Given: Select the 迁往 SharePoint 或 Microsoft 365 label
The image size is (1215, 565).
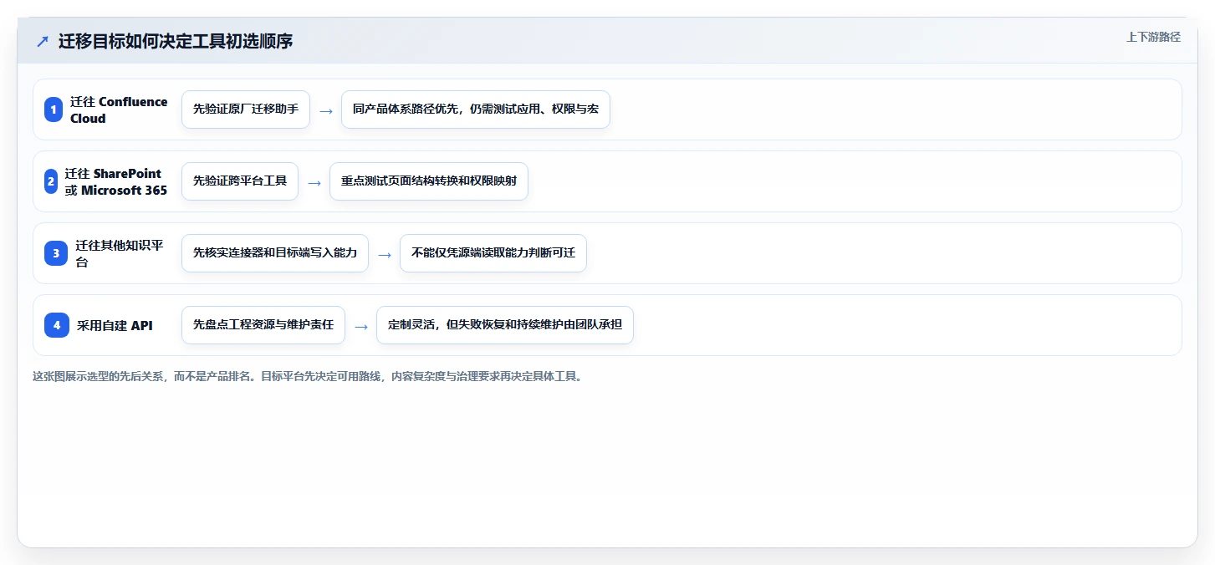Looking at the screenshot, I should pos(116,181).
